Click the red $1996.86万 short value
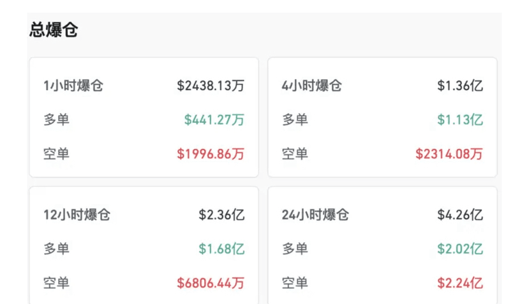The width and height of the screenshot is (529, 304). 211,154
